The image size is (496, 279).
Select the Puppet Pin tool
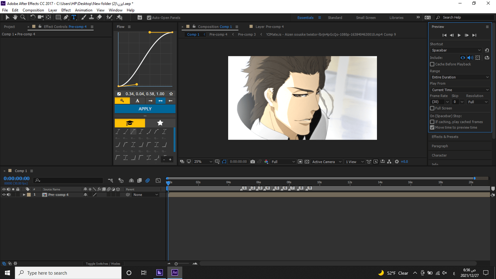click(119, 17)
